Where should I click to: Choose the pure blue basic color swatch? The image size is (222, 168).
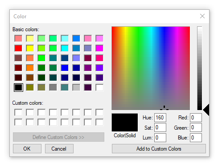[x=65, y=68]
